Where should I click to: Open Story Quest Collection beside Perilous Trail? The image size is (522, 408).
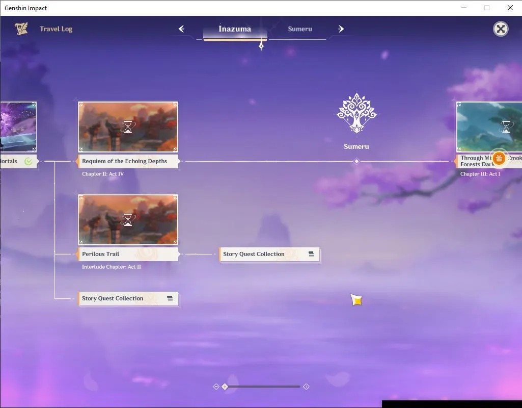coord(269,254)
